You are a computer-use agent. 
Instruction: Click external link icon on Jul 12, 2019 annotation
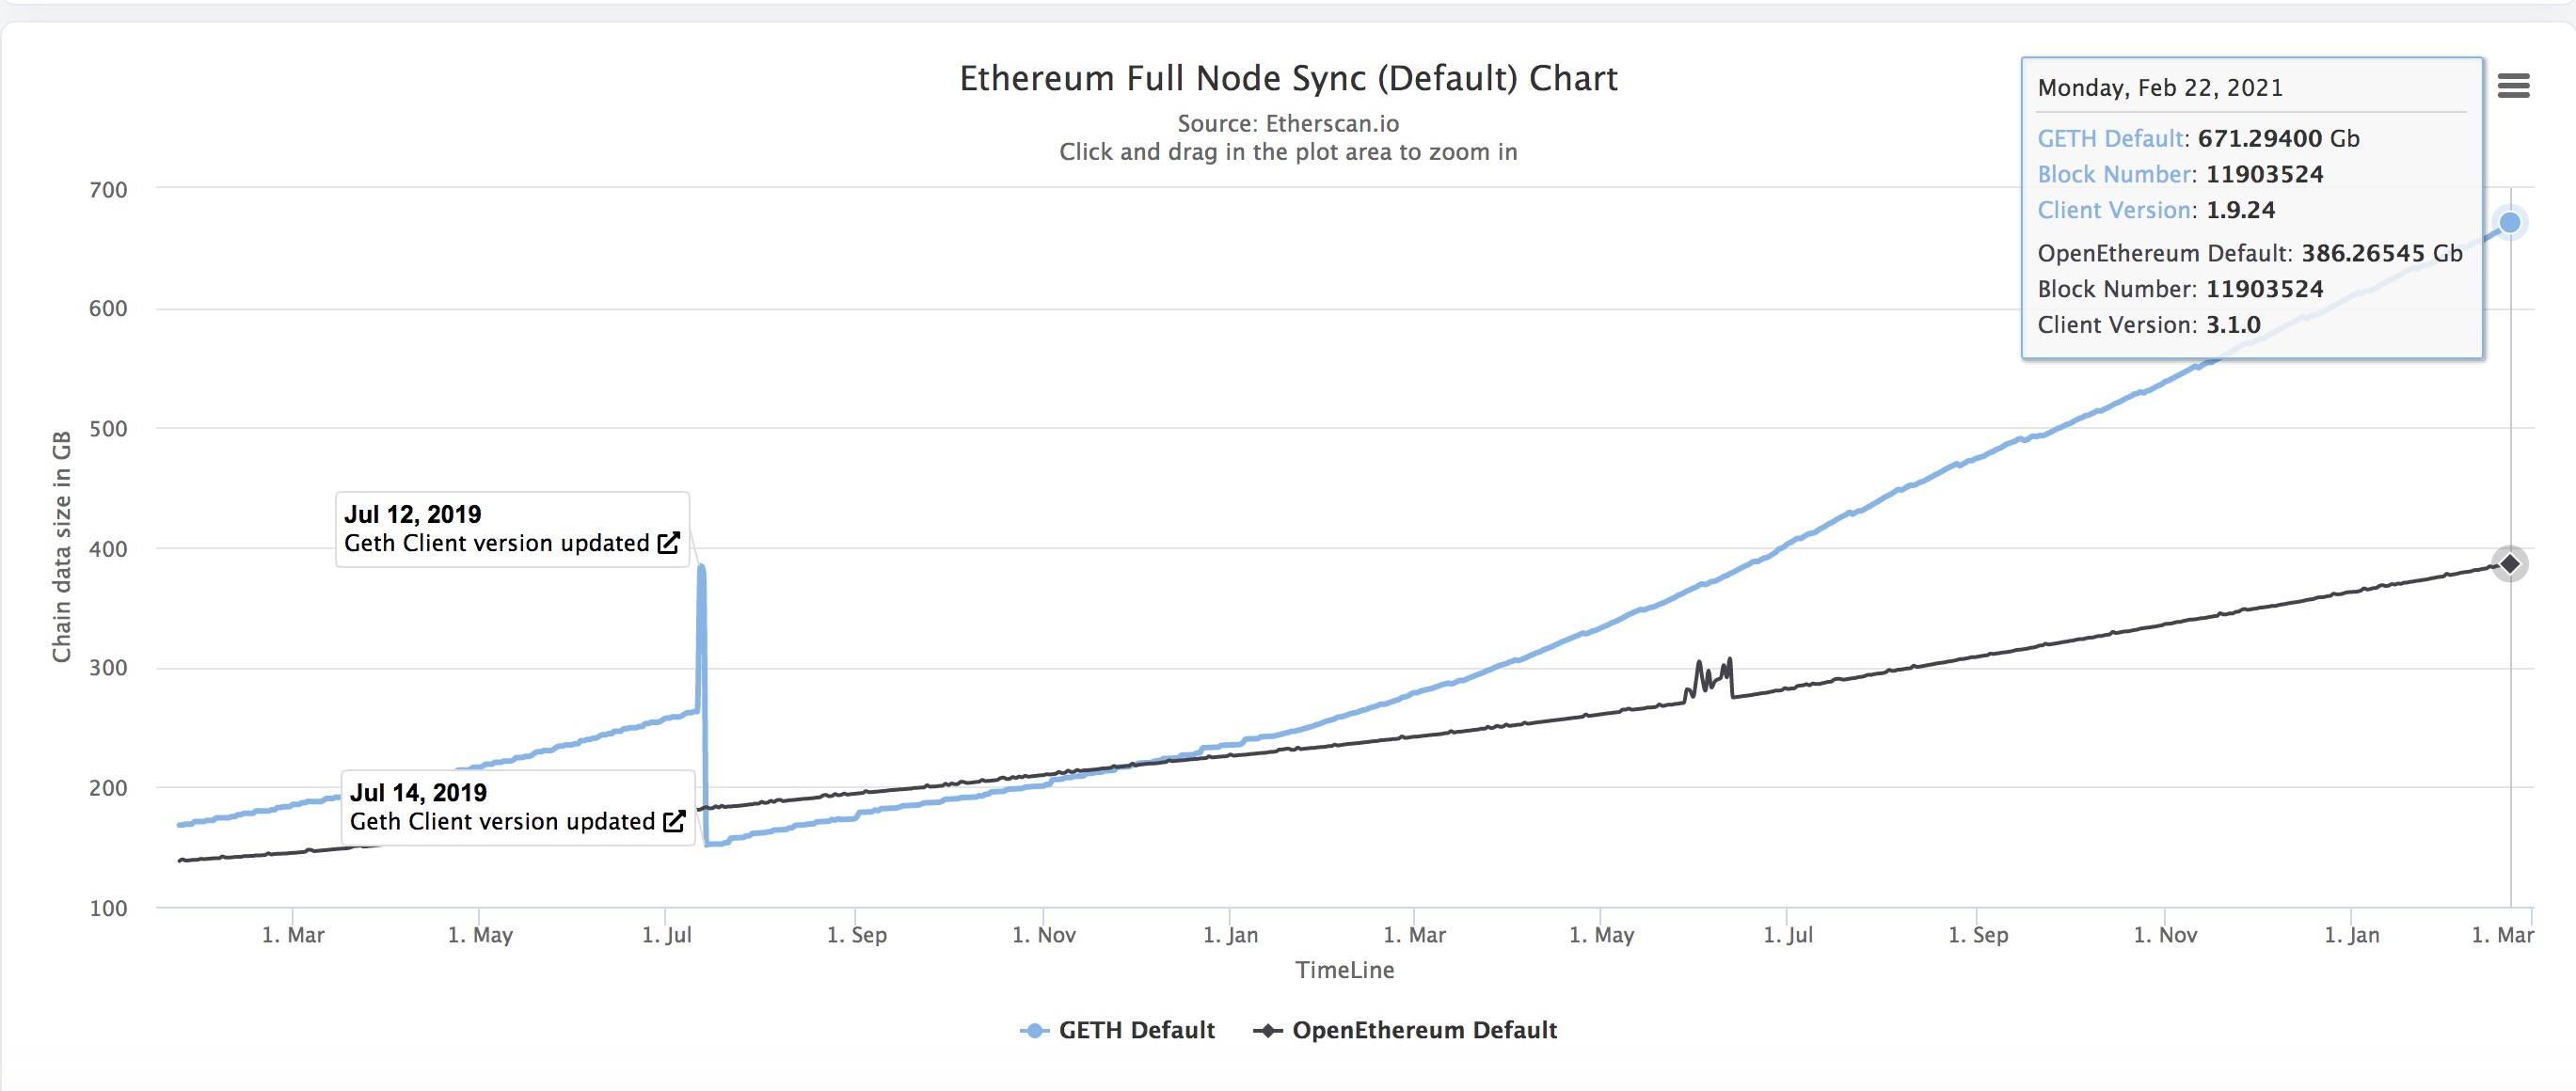(x=669, y=543)
